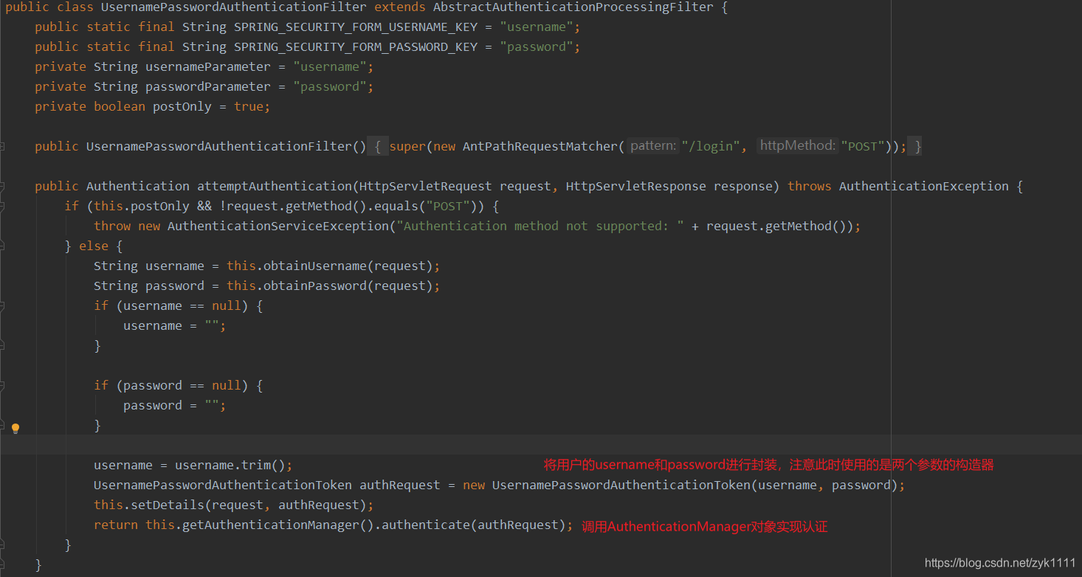Click the empty highlighted caret line

pyautogui.click(x=541, y=445)
